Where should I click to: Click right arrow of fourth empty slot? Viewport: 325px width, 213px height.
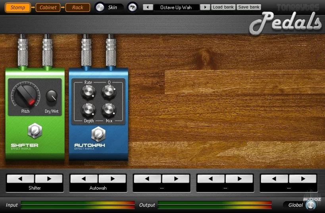239,179
